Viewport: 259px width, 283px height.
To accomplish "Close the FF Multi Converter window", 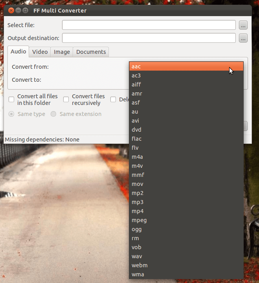I will tap(11, 10).
